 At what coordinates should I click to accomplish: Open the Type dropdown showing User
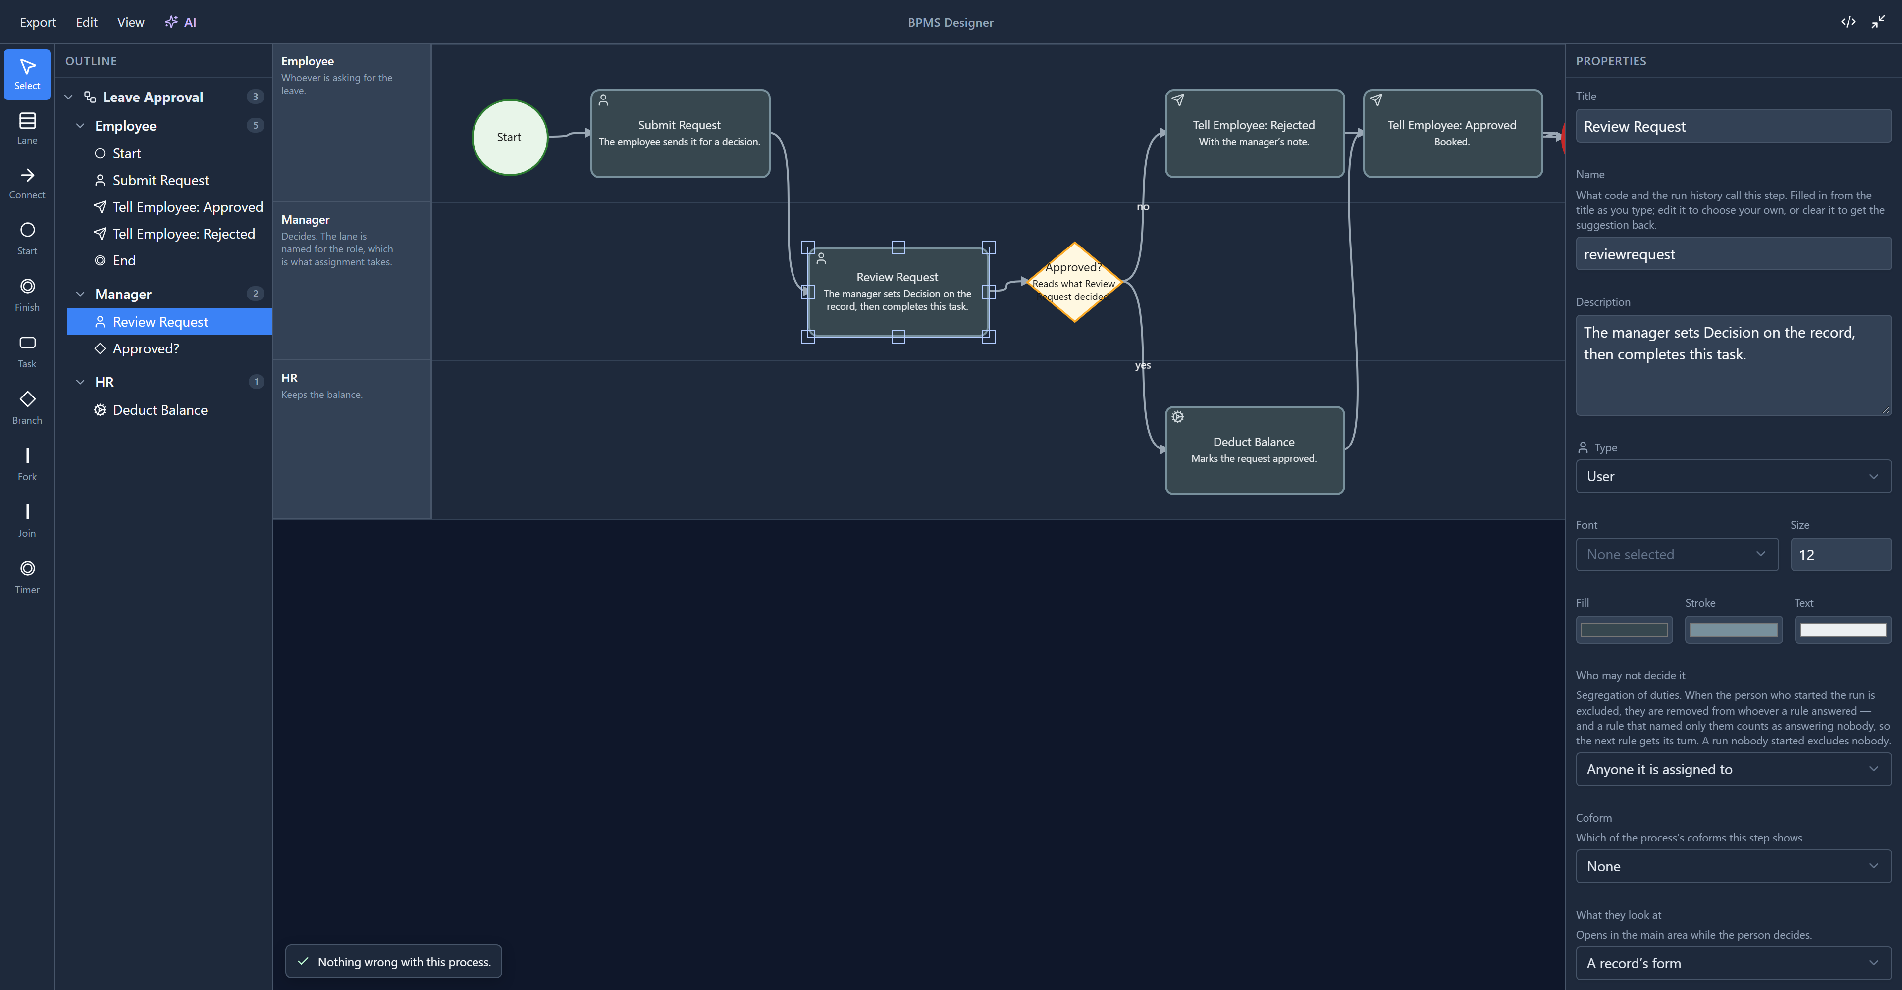(1733, 476)
